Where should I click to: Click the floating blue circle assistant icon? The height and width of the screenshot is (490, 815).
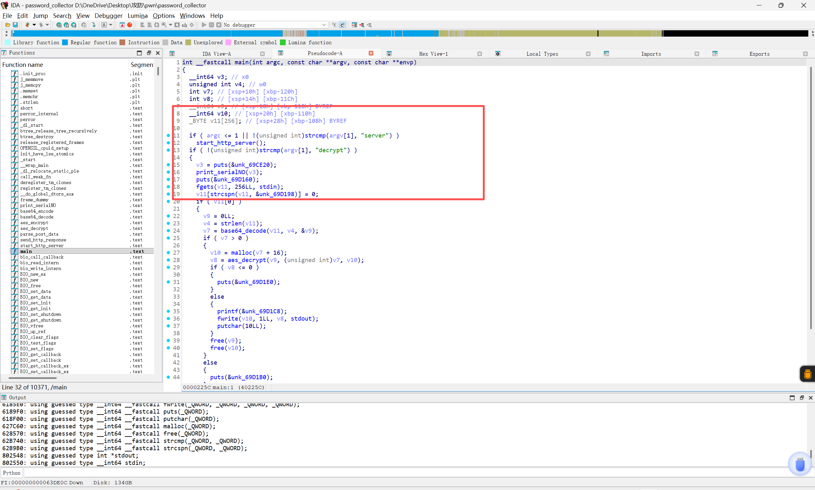(x=800, y=464)
